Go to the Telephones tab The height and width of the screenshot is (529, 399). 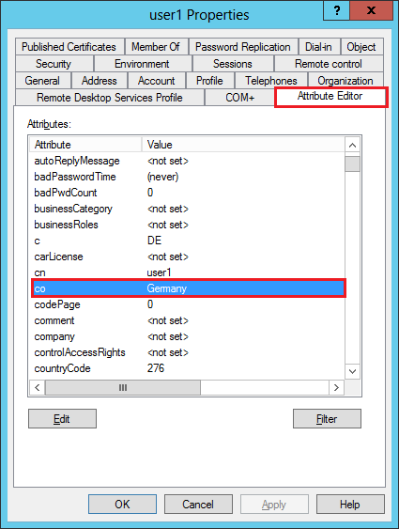point(271,81)
